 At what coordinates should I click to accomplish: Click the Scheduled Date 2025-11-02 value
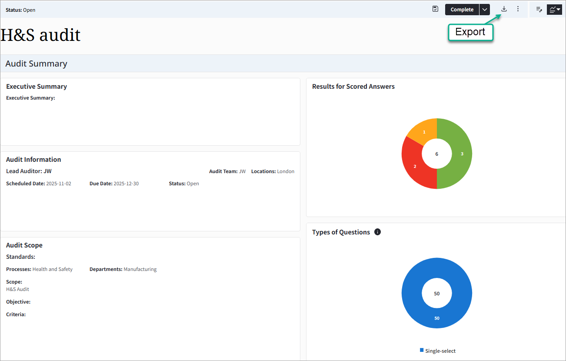click(x=59, y=184)
